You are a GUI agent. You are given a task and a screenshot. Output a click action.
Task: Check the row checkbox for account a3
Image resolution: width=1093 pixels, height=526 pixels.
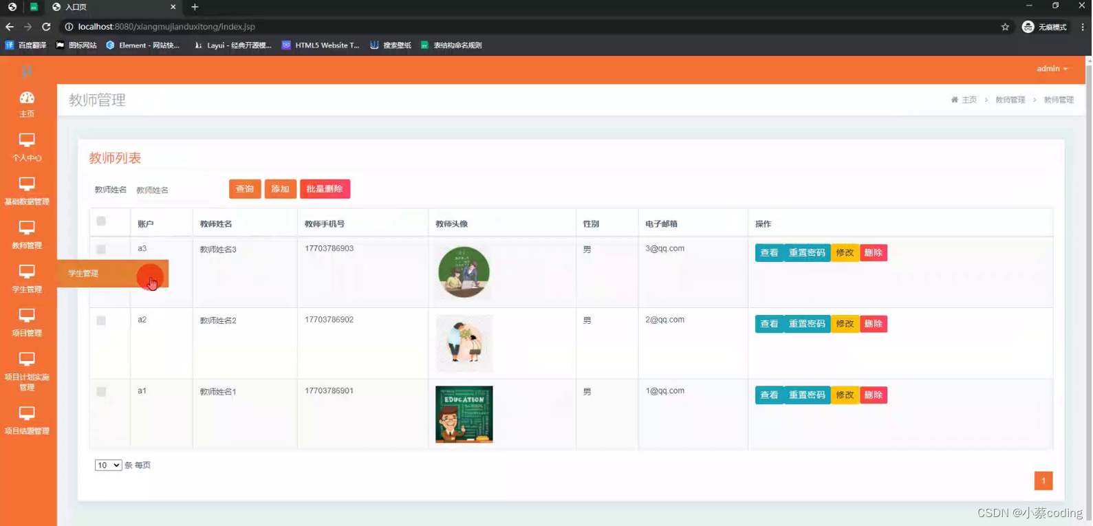(101, 250)
